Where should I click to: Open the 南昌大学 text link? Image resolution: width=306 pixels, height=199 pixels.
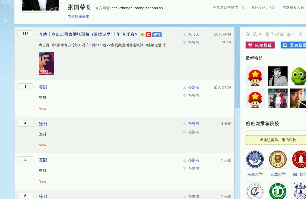pyautogui.click(x=255, y=174)
